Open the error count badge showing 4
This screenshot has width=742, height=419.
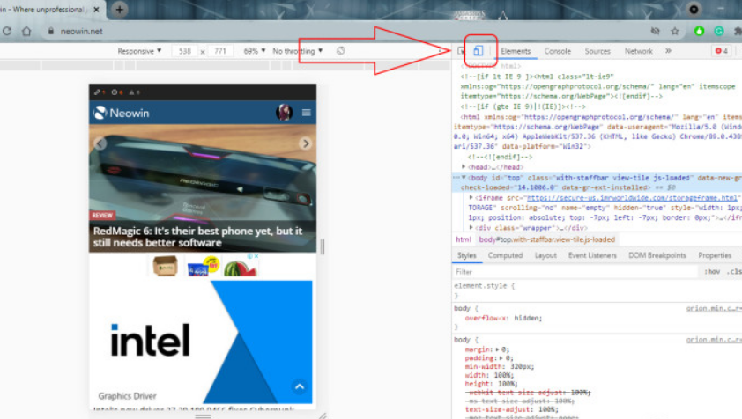[721, 50]
